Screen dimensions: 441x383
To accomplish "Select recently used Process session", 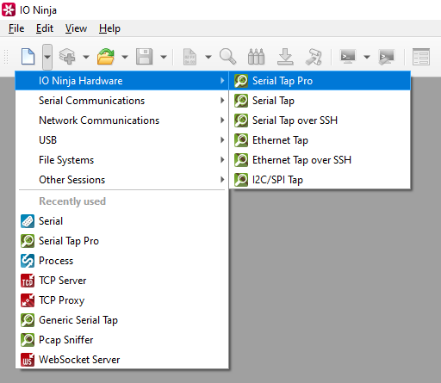I will point(122,261).
